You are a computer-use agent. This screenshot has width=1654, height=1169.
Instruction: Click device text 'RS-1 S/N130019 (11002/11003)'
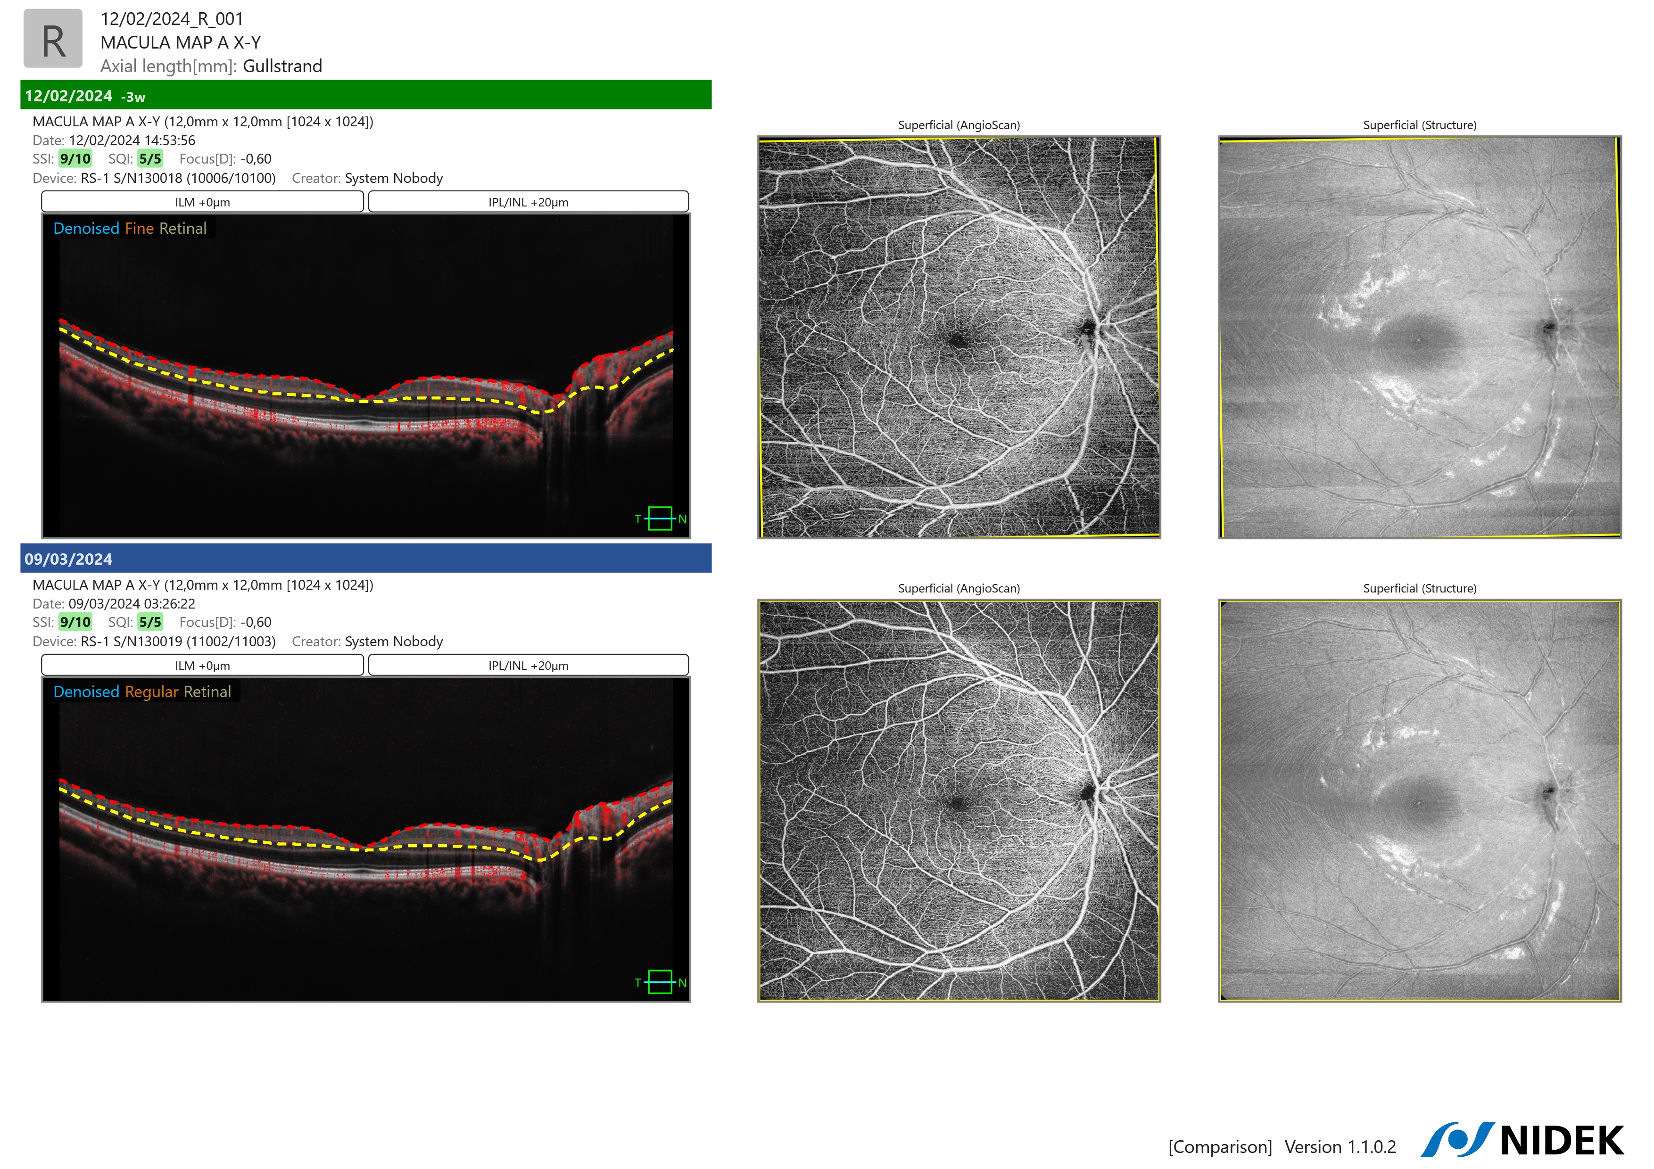tap(178, 641)
